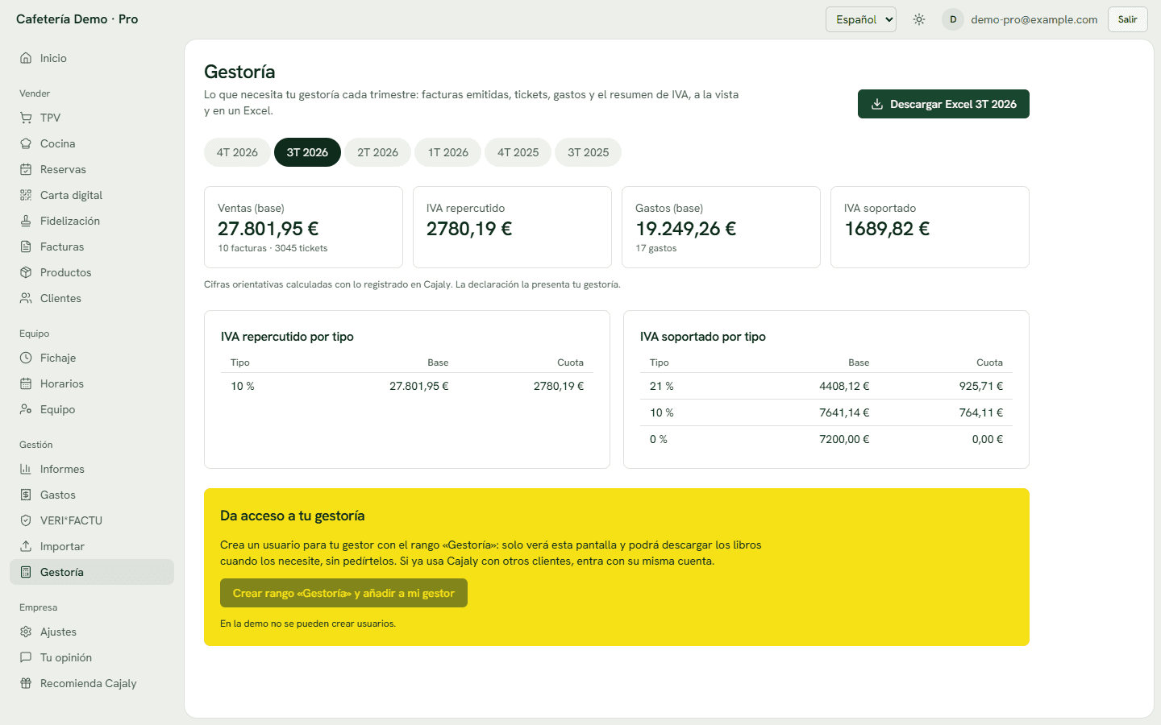
Task: Click the active 3T 2026 quarter tab
Action: coord(307,152)
